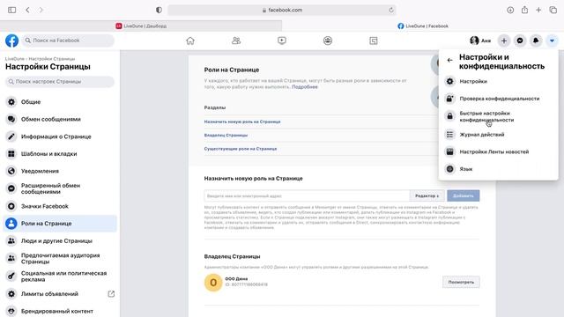Open Обмен сообщениями section
564x317 pixels.
(60, 120)
